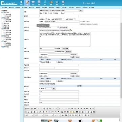122x122 pixels.
Task: Open the font size dropdown in editor
Action: coord(57,115)
